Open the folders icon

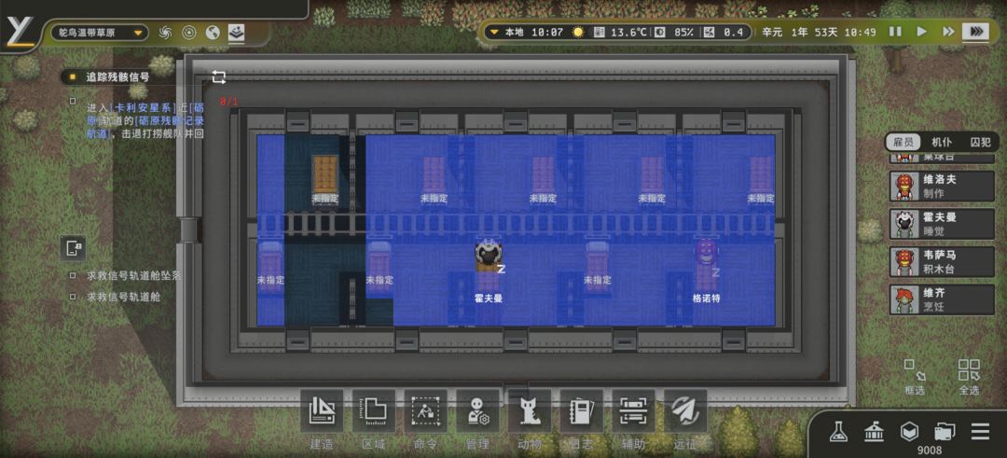click(945, 432)
